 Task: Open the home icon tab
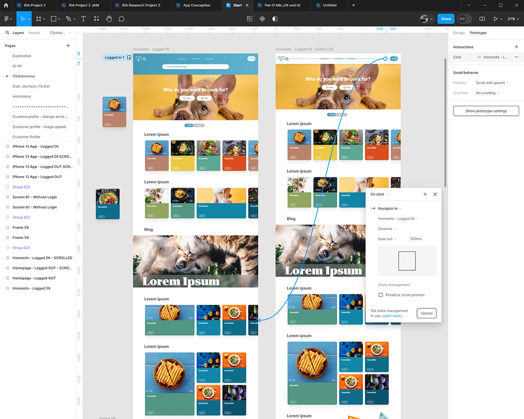pos(6,5)
